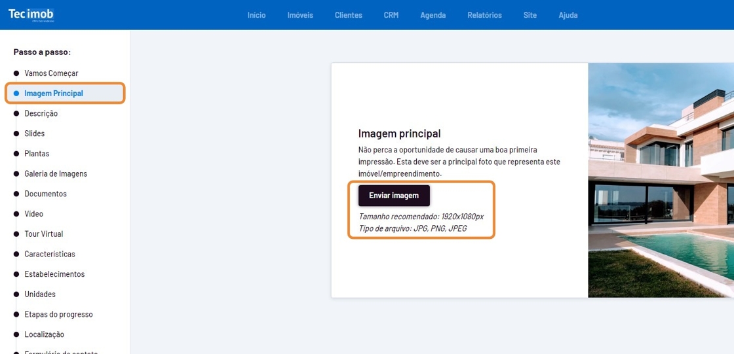Open the CRM menu item

tap(391, 15)
